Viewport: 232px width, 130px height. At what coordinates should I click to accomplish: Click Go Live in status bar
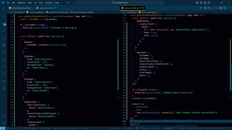point(145,128)
